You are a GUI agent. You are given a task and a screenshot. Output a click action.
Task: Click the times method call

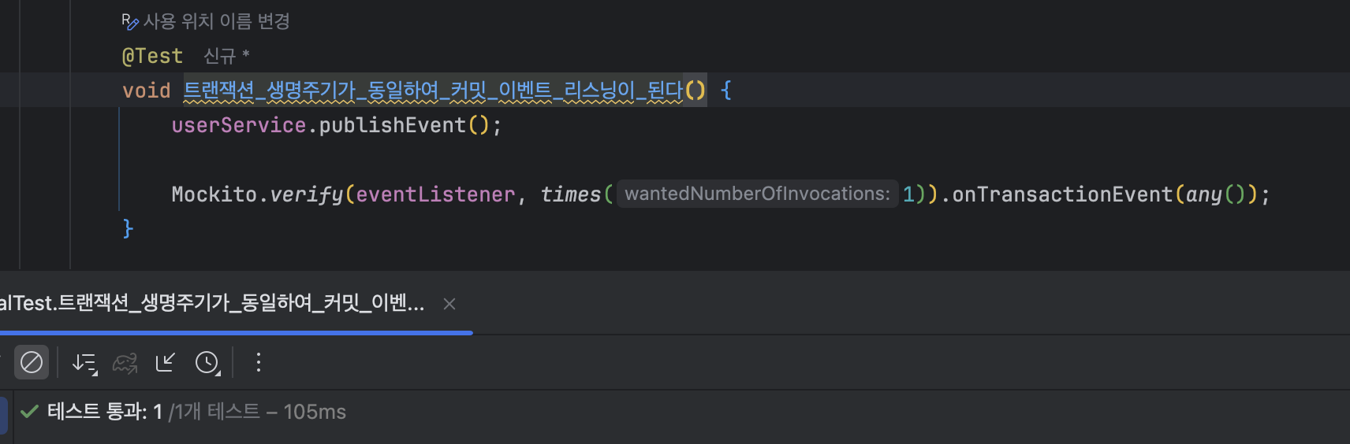(x=571, y=194)
